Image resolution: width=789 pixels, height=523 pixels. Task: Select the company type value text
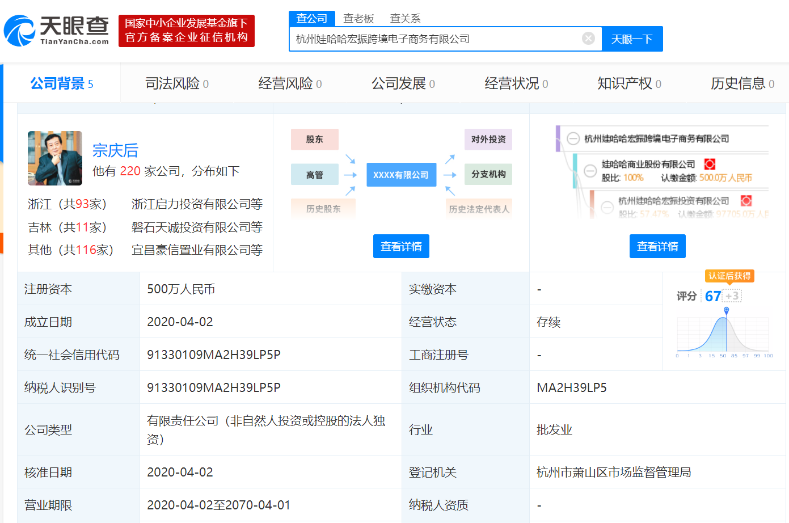tap(266, 430)
